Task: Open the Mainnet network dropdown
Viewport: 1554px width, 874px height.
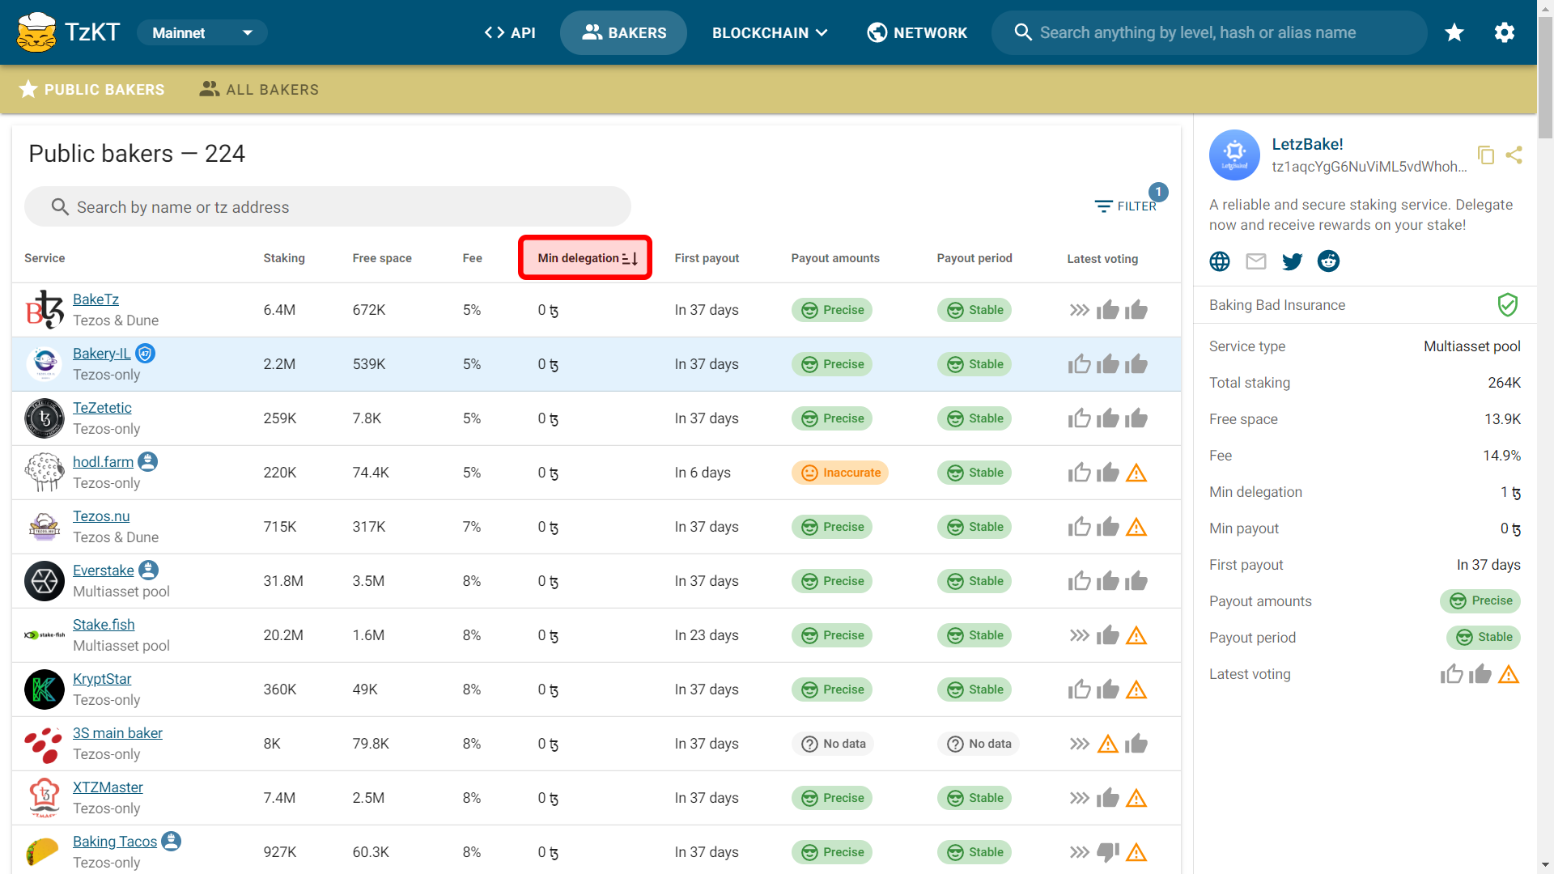Action: [x=202, y=32]
